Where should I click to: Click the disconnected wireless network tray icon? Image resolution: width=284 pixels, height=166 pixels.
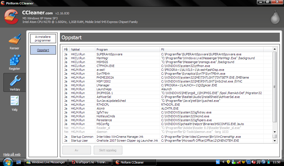pyautogui.click(x=239, y=162)
